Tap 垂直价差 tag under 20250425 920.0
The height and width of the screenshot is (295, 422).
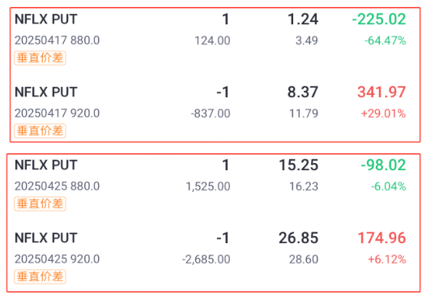point(40,276)
